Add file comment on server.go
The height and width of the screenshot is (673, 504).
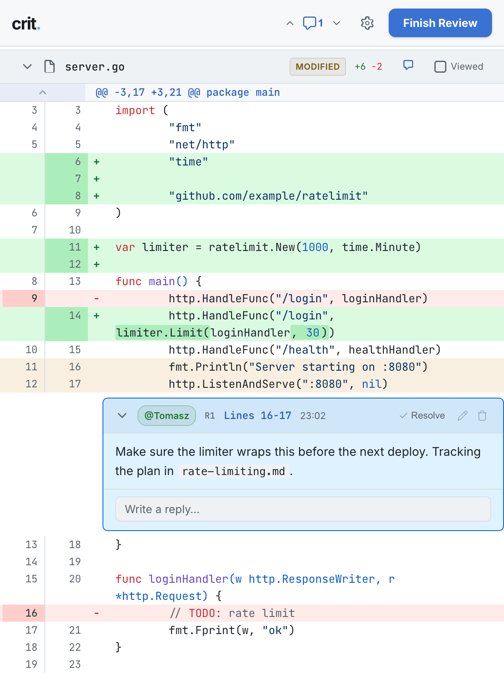408,65
